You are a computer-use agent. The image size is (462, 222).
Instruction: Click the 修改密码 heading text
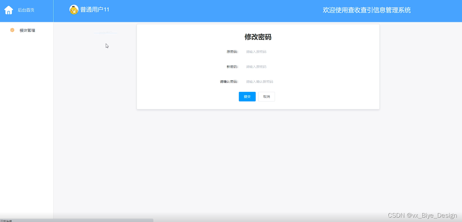pos(258,37)
